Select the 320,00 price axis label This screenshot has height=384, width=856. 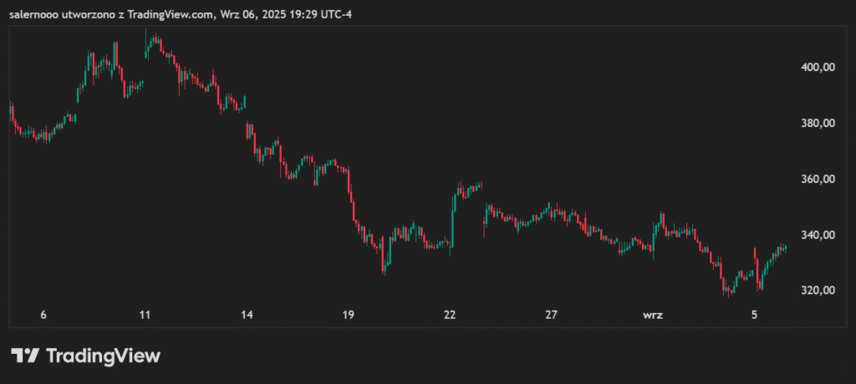(818, 291)
